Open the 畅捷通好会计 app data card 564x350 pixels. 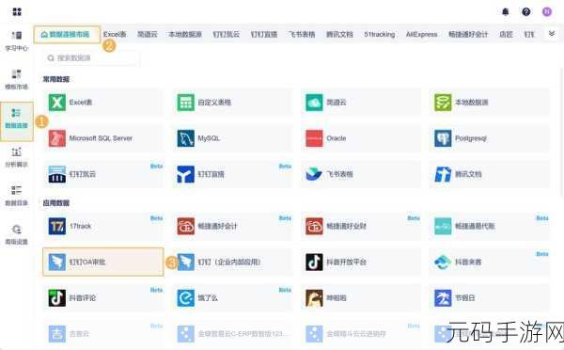[x=232, y=226]
